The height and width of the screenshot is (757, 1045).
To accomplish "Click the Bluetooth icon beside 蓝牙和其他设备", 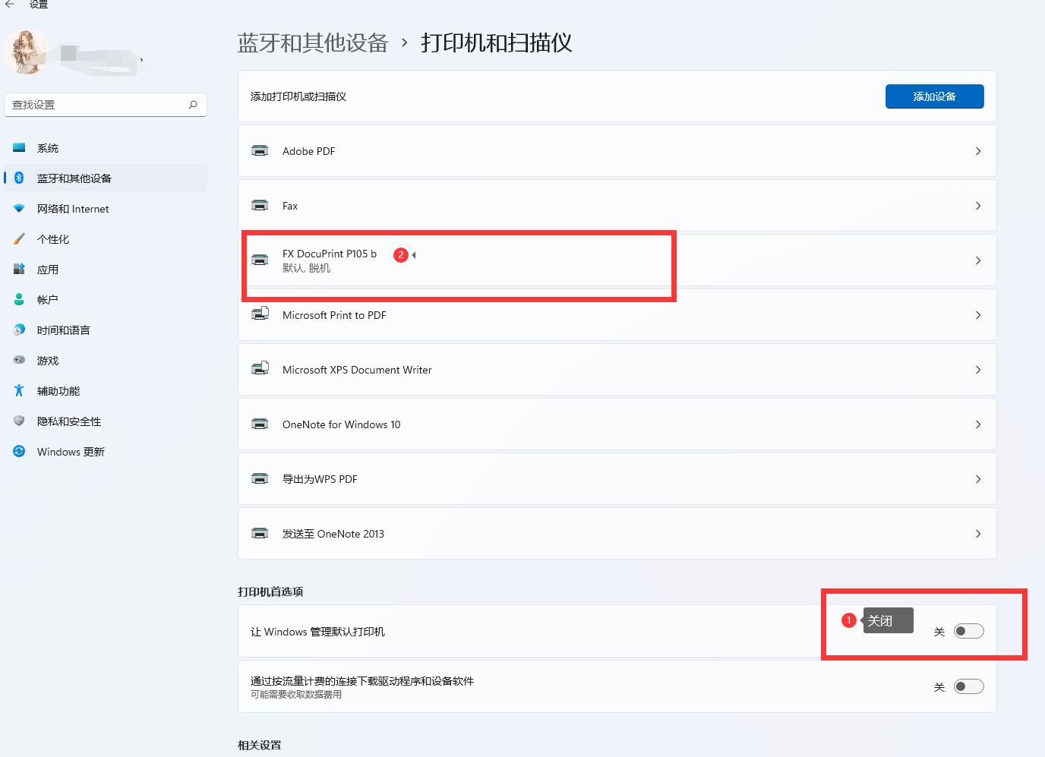I will (19, 178).
